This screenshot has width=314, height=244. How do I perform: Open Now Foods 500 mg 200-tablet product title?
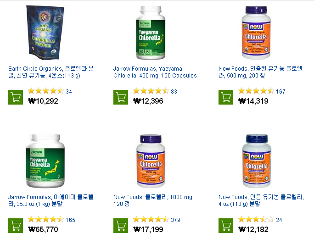click(260, 72)
